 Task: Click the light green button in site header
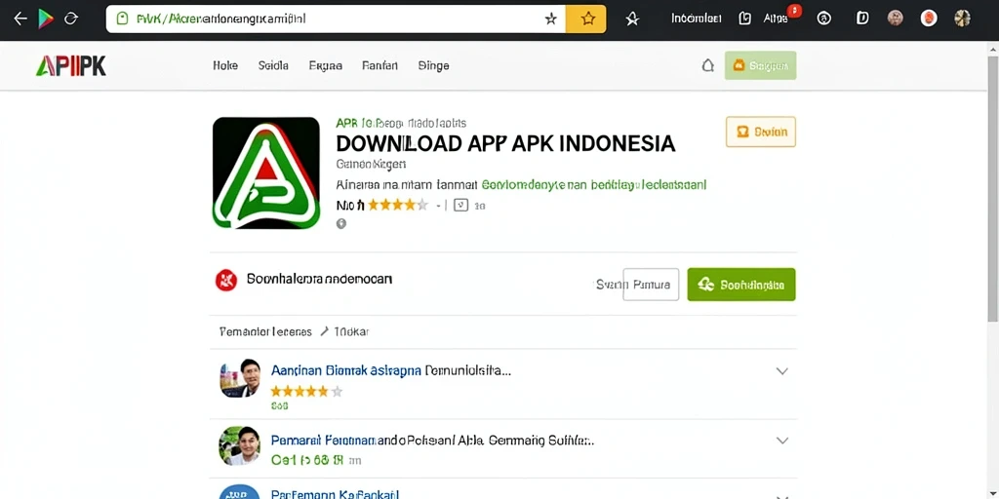point(760,65)
